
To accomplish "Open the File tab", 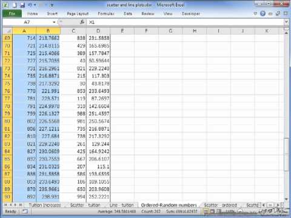I will (12, 13).
